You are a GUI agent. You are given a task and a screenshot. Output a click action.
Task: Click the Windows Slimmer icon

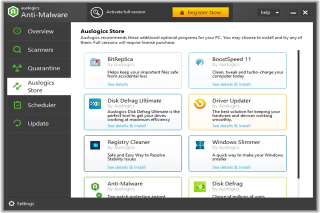pos(200,145)
